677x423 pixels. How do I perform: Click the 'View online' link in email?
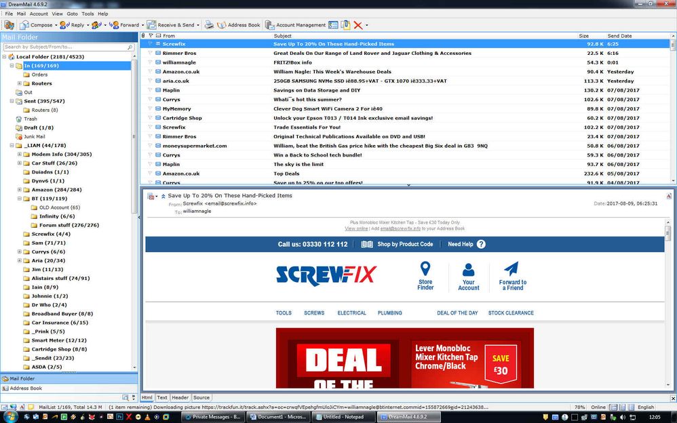coord(356,228)
